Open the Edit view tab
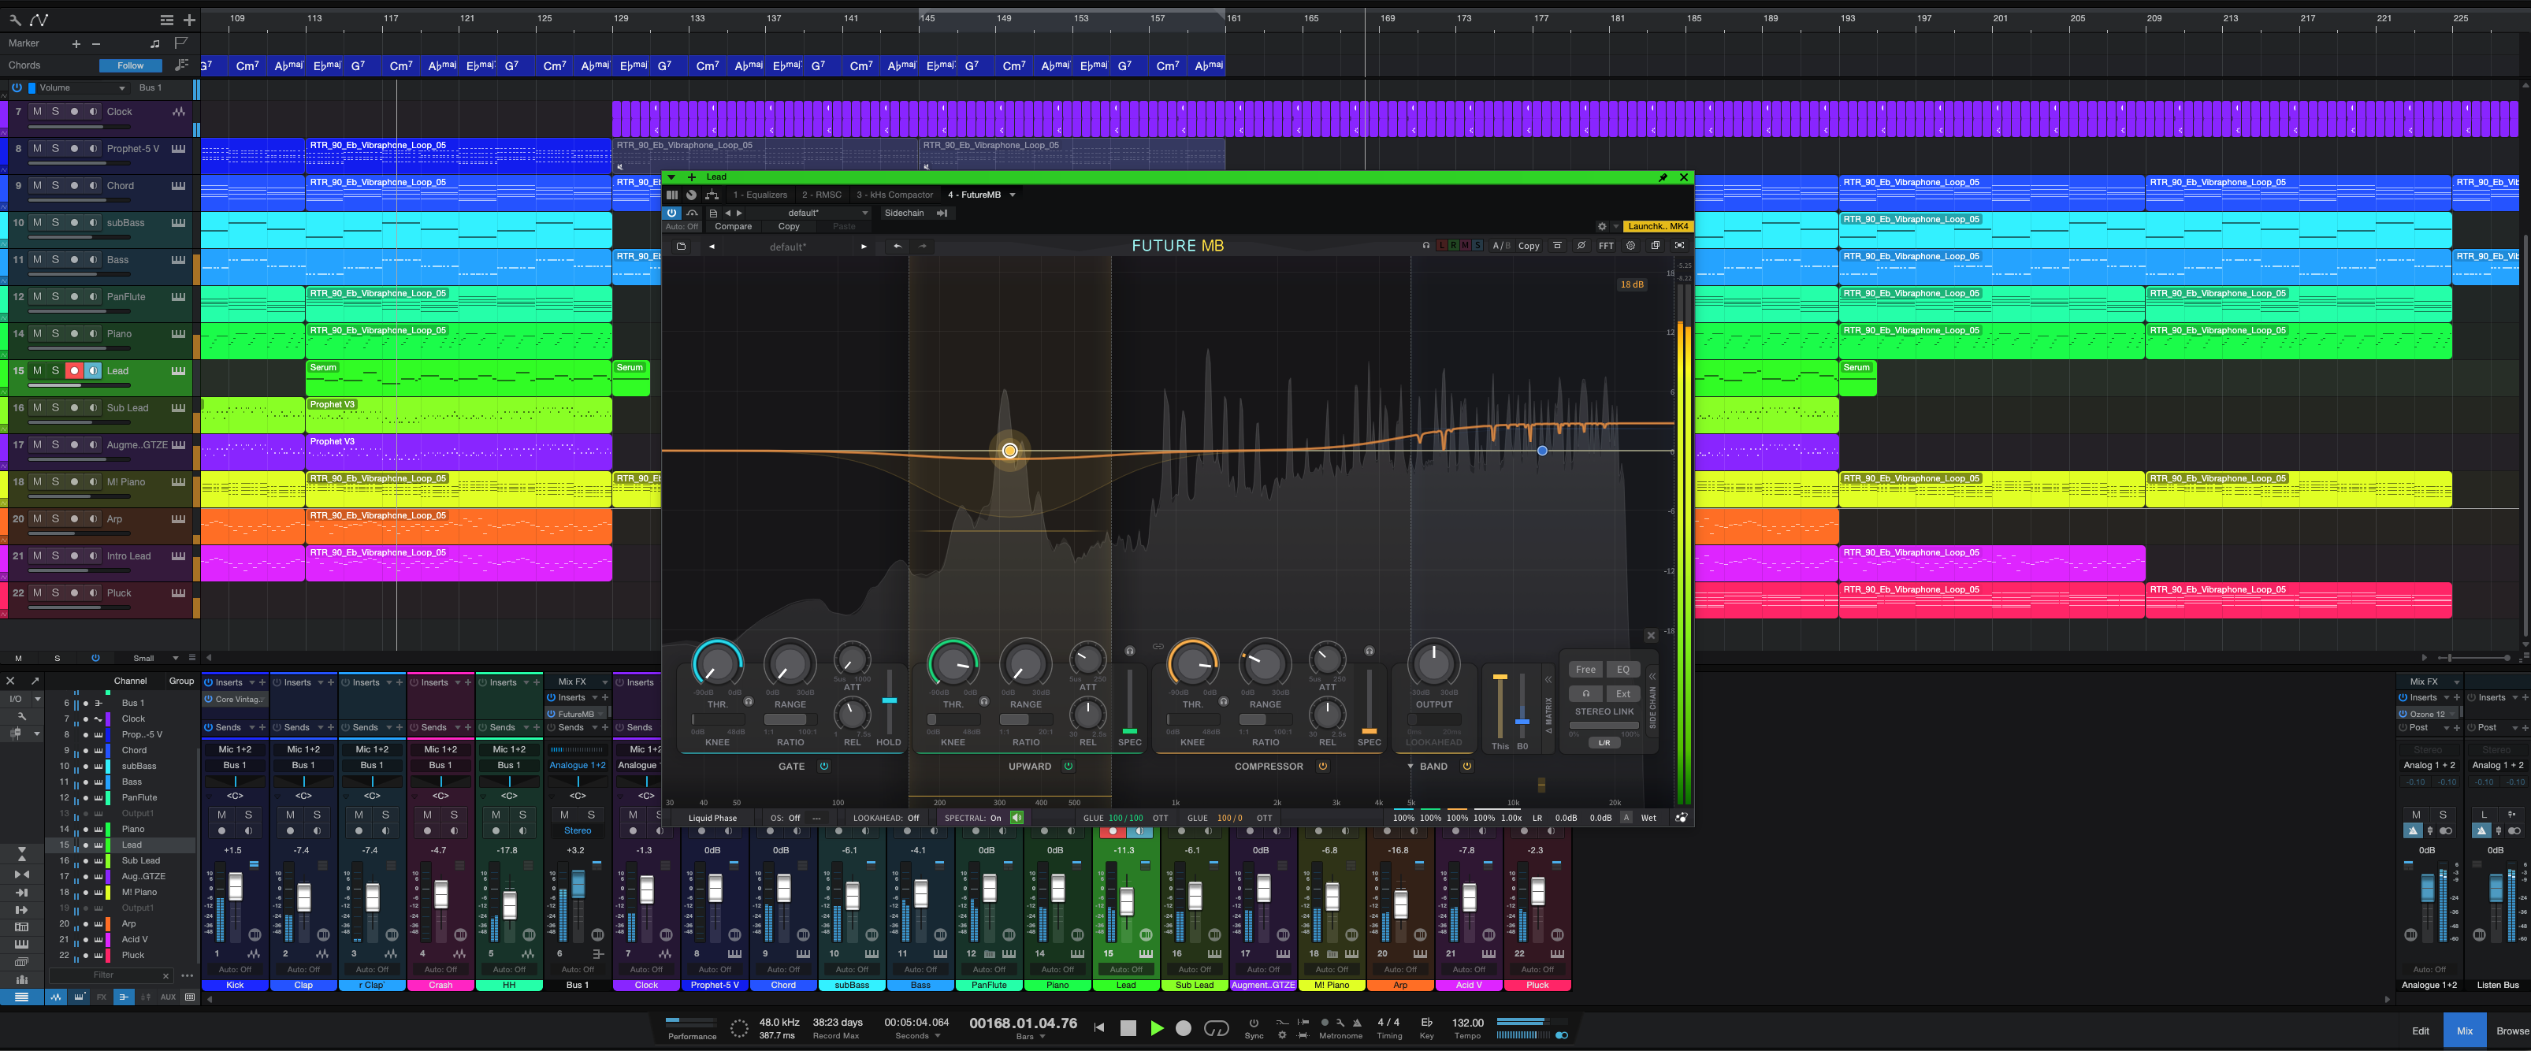 point(2420,1031)
